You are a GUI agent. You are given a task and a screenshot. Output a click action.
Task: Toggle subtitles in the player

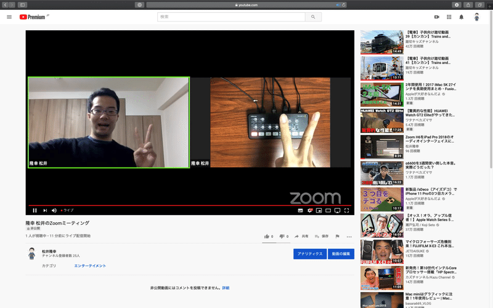[300, 211]
